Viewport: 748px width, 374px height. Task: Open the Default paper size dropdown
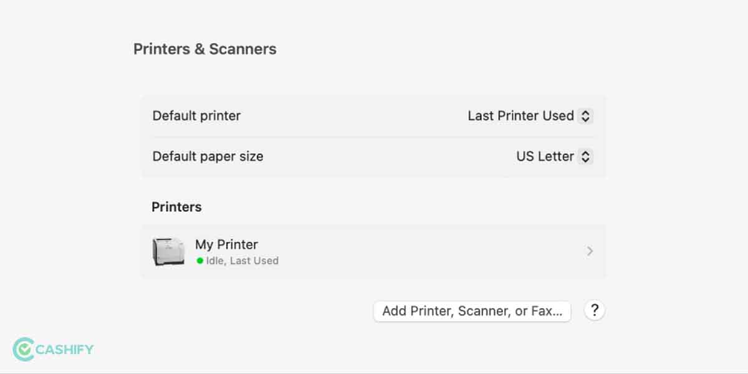coord(554,156)
